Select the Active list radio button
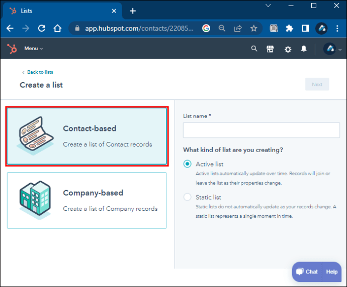 pos(187,164)
